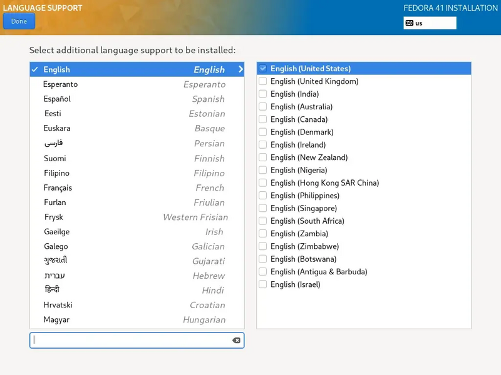Click the checkmark beside English
Image resolution: width=501 pixels, height=375 pixels.
coord(34,69)
